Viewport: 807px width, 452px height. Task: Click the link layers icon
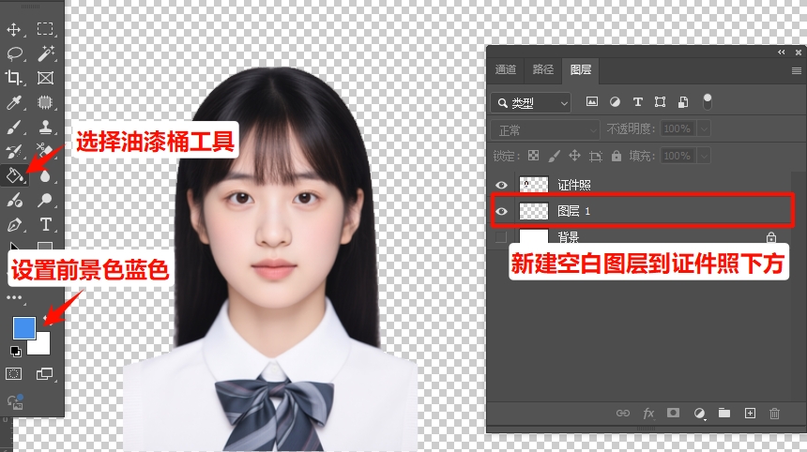623,413
